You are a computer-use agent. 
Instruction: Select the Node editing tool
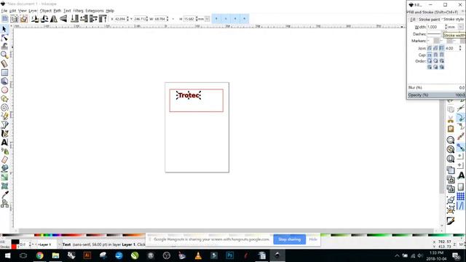click(x=4, y=38)
